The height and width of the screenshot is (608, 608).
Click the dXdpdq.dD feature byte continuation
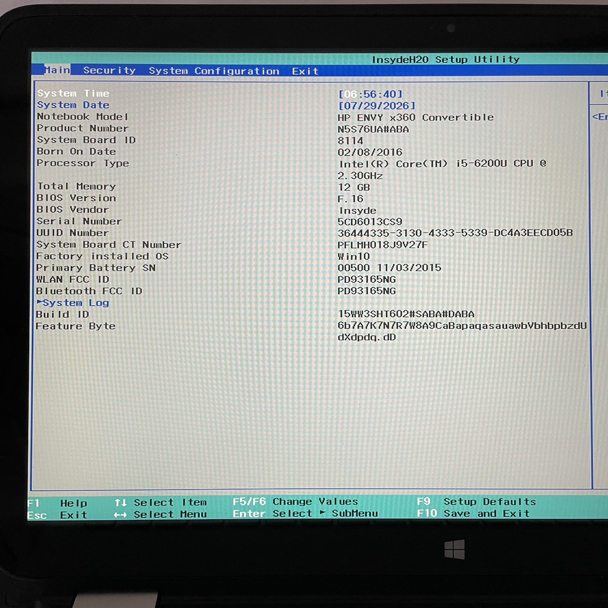[x=367, y=337]
